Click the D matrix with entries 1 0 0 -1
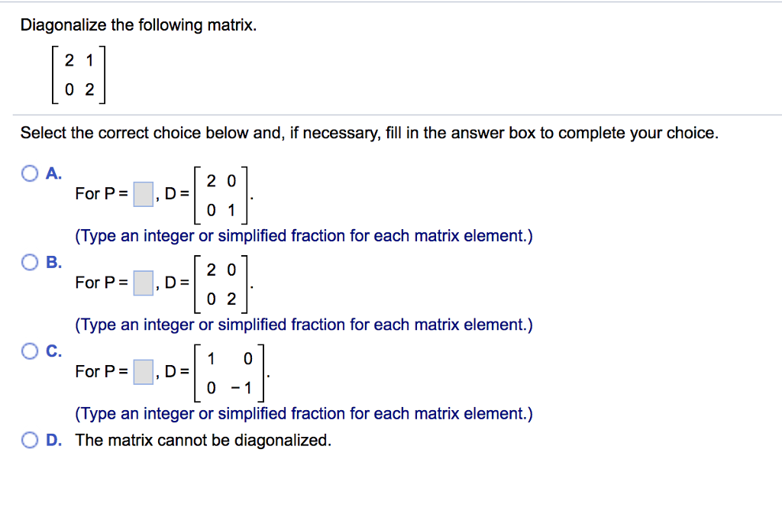 tap(229, 373)
